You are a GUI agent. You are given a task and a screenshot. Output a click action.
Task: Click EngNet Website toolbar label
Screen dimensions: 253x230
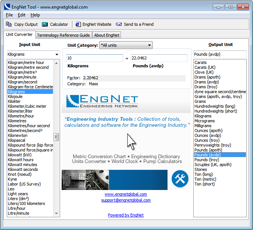pos(97,24)
